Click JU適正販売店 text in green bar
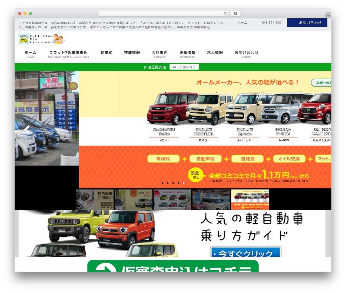 [155, 67]
